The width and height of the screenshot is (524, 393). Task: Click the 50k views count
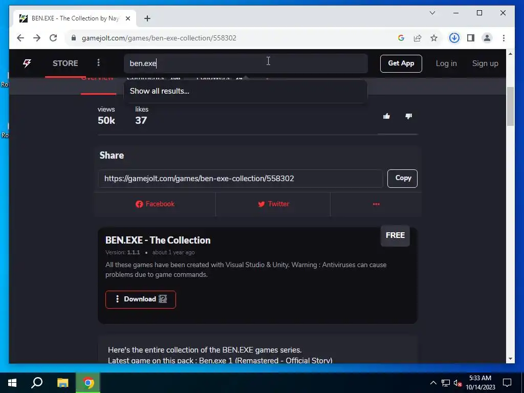(x=106, y=121)
